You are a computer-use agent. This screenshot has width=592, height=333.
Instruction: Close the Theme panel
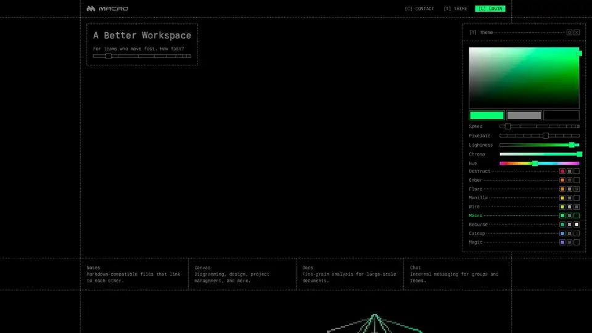pyautogui.click(x=577, y=32)
